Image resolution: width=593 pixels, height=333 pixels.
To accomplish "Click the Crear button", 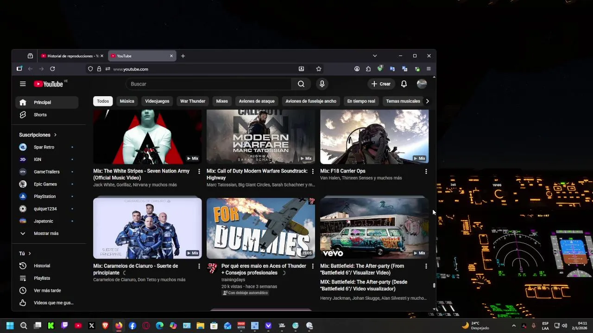I will [381, 84].
